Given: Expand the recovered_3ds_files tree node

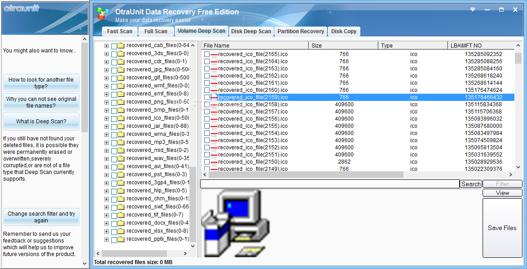Looking at the screenshot, I should click(106, 53).
